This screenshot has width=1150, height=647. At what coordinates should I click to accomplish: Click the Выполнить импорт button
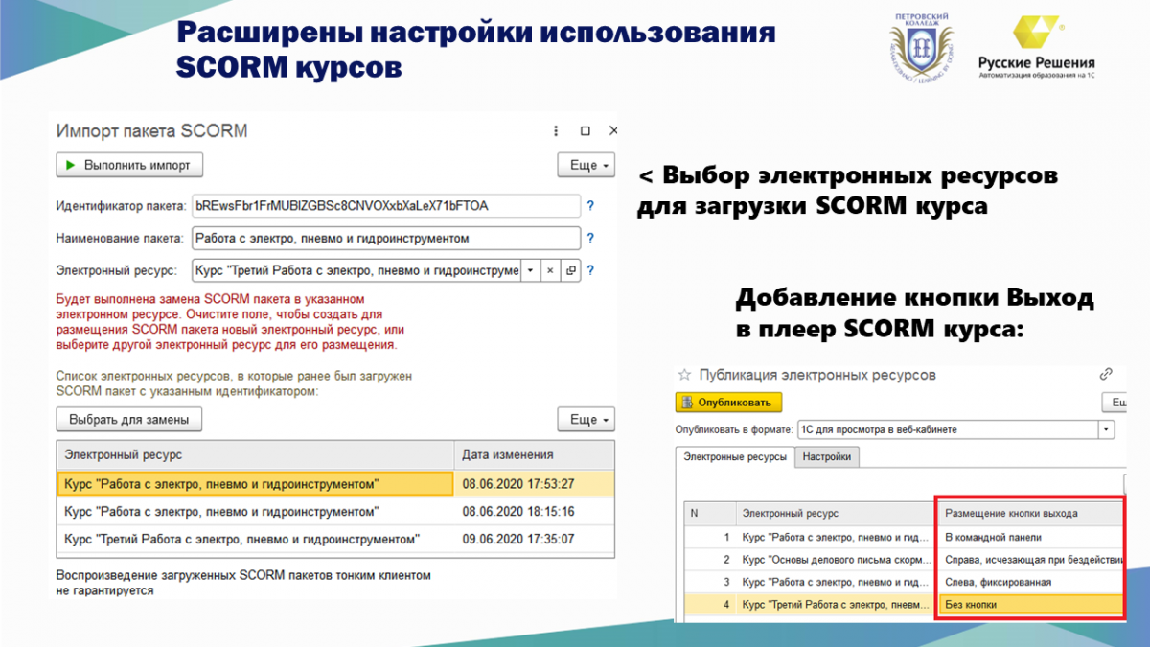pos(129,165)
